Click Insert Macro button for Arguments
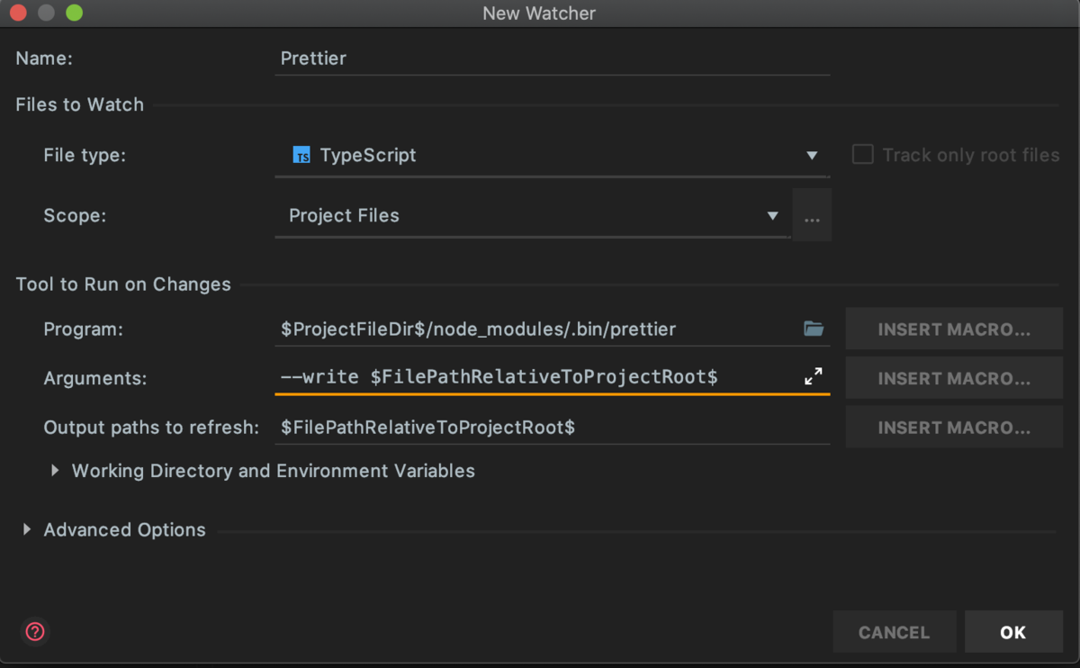1080x668 pixels. pyautogui.click(x=954, y=378)
